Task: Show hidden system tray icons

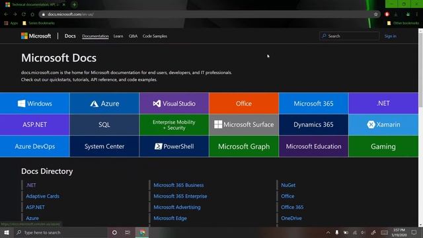Action: (x=328, y=232)
